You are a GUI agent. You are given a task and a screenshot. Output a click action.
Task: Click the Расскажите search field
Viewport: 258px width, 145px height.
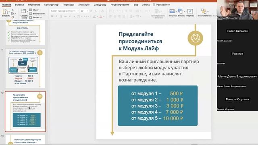[161, 5]
